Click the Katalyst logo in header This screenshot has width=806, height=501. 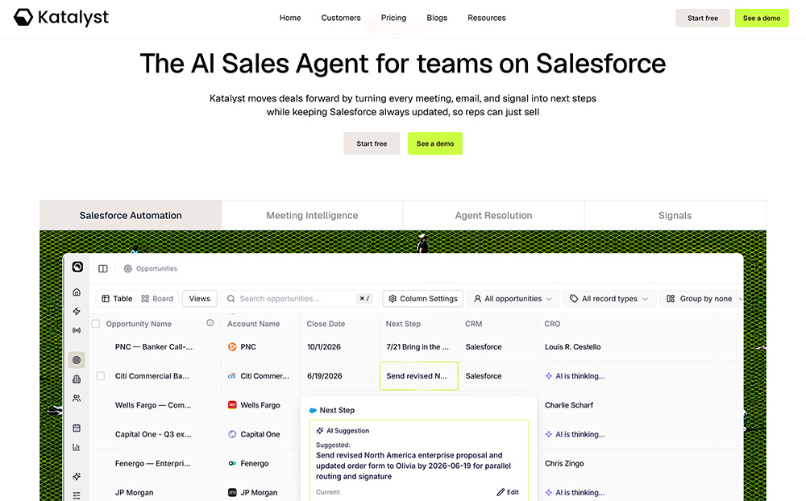[61, 18]
